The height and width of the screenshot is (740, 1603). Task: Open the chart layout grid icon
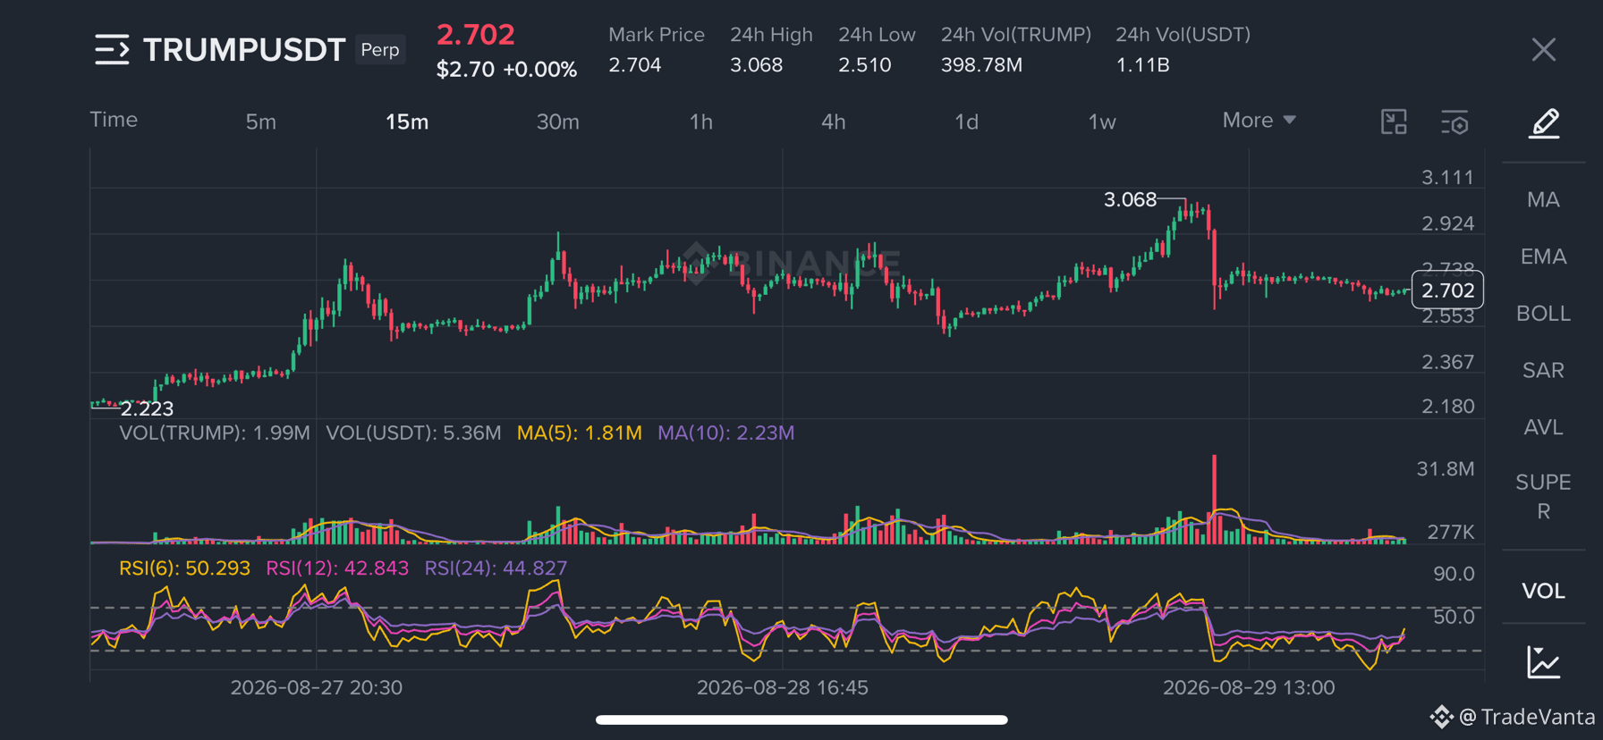tap(1394, 122)
